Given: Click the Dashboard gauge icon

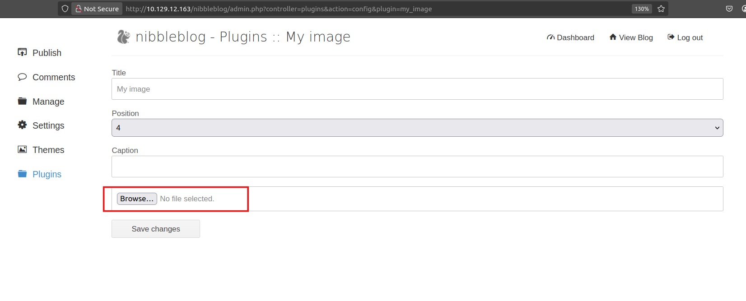Looking at the screenshot, I should point(550,37).
